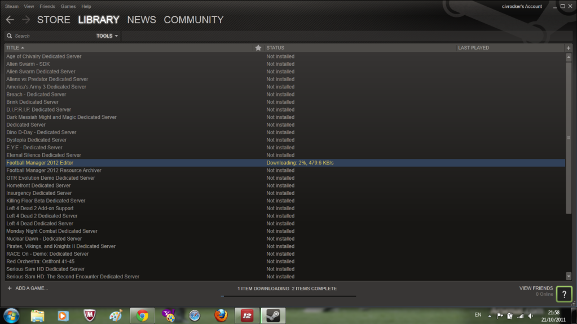
Task: Select Serious Sam HD Dedicated Server
Action: pyautogui.click(x=46, y=269)
